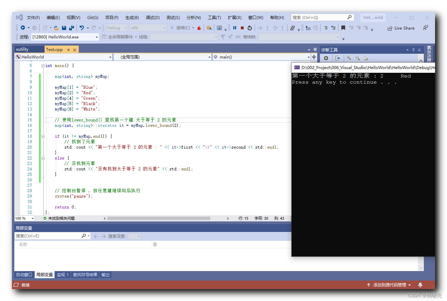Image resolution: width=447 pixels, height=301 pixels.
Task: Click the Break All pause icon
Action: (x=234, y=28)
